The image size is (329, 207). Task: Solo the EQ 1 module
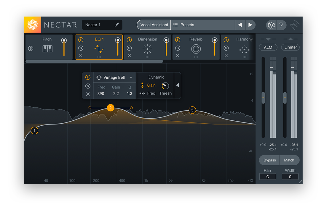pos(81,48)
